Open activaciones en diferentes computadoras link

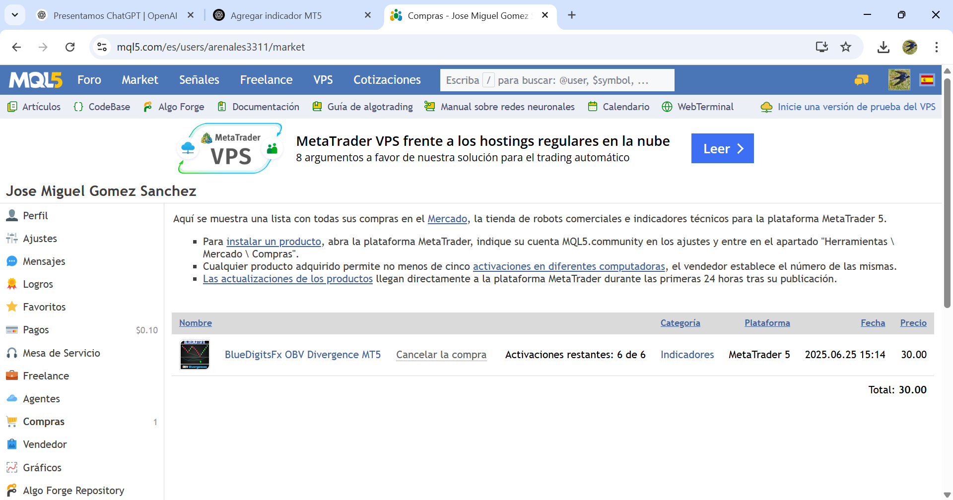[x=569, y=266]
